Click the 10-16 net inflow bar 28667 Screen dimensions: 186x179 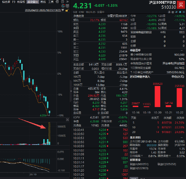[136, 106]
